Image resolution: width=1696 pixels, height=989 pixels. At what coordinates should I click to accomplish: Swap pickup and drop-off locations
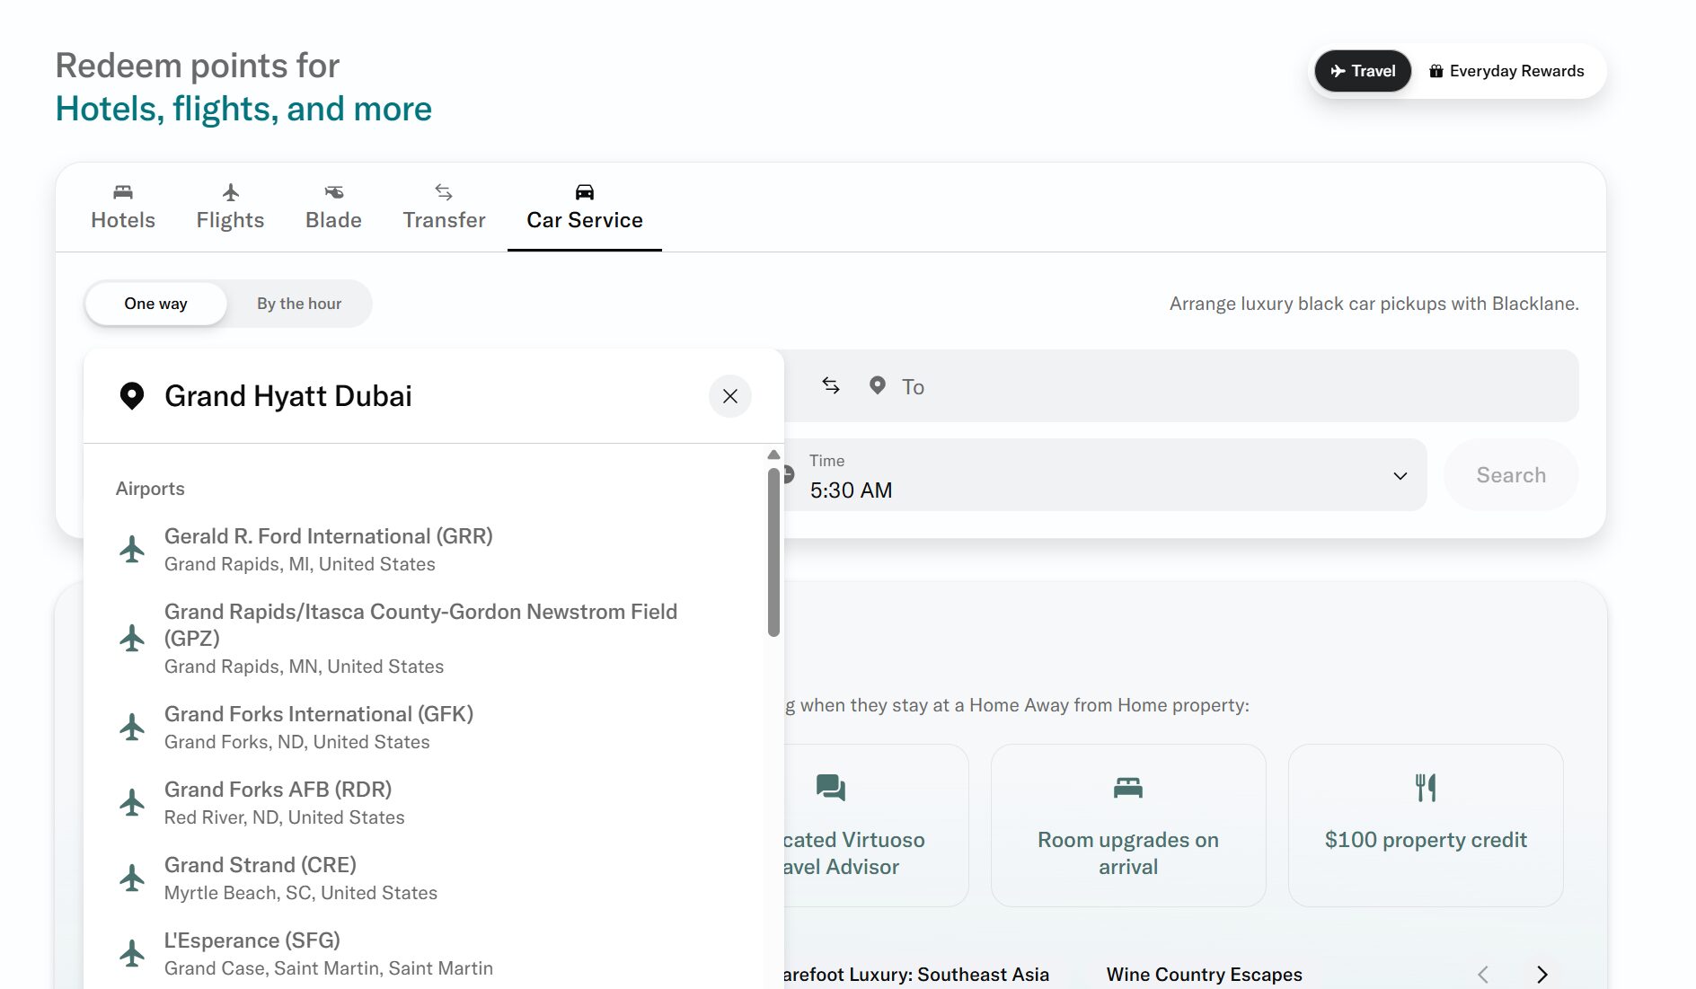tap(831, 385)
